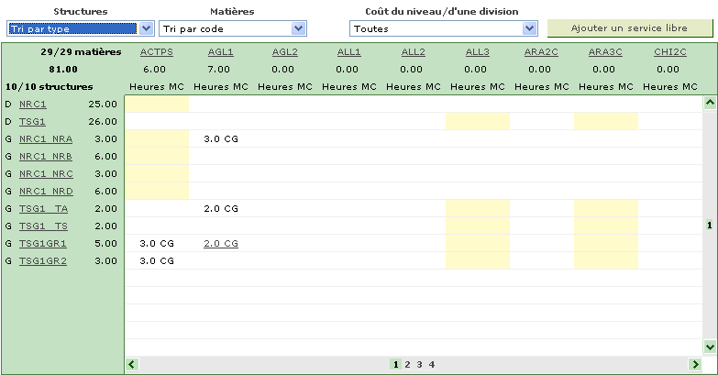Open the NRC1_NRA group link
The height and width of the screenshot is (375, 718).
pyautogui.click(x=46, y=138)
